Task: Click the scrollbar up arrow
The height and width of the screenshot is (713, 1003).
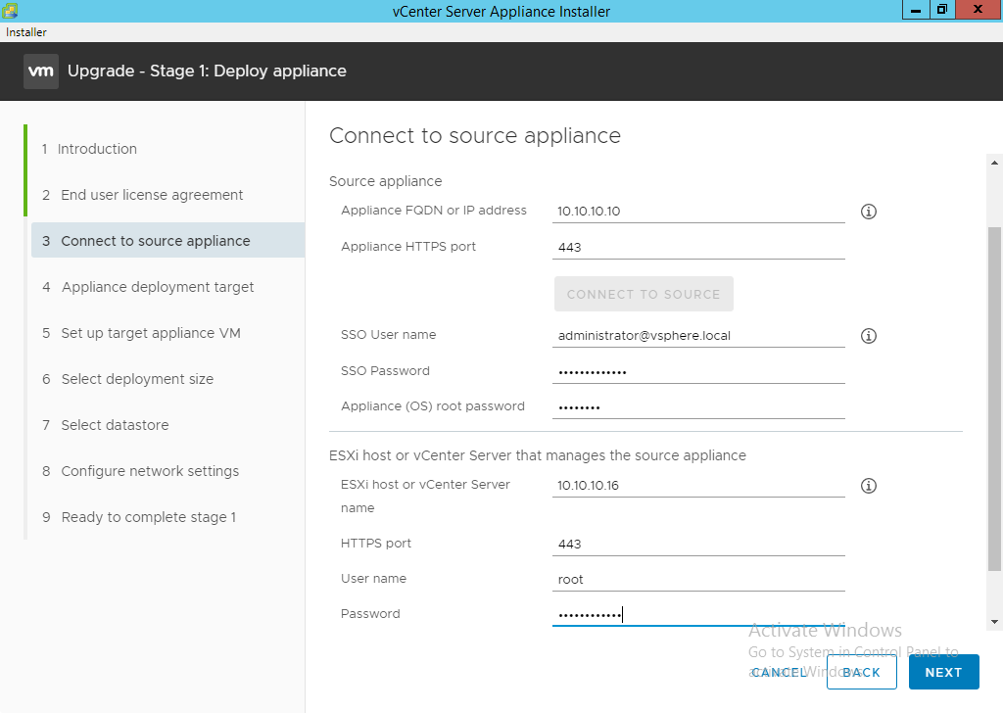Action: (994, 163)
